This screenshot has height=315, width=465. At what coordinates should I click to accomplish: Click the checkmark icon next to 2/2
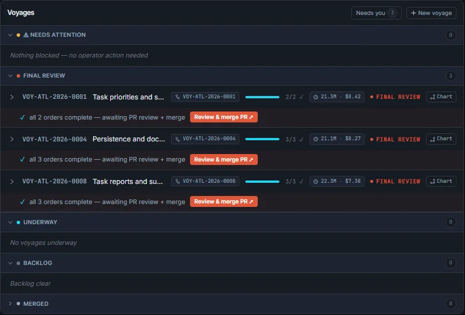click(x=301, y=97)
